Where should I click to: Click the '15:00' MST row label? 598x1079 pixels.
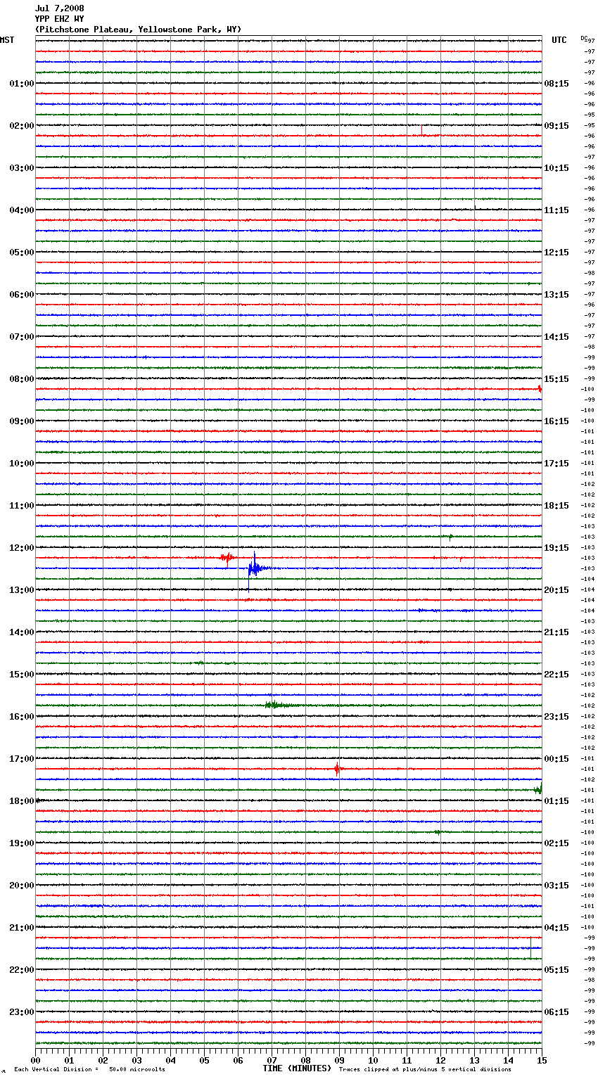coord(21,675)
